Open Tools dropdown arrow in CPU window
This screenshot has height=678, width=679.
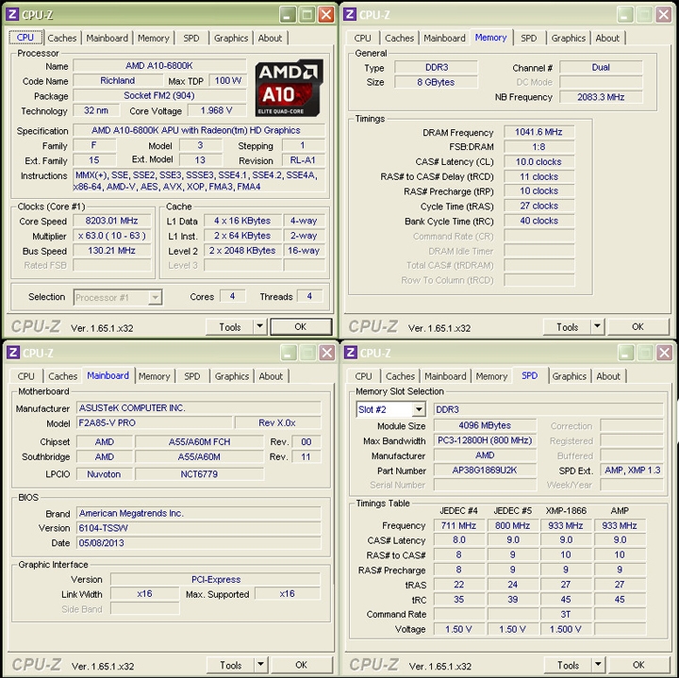tap(260, 326)
